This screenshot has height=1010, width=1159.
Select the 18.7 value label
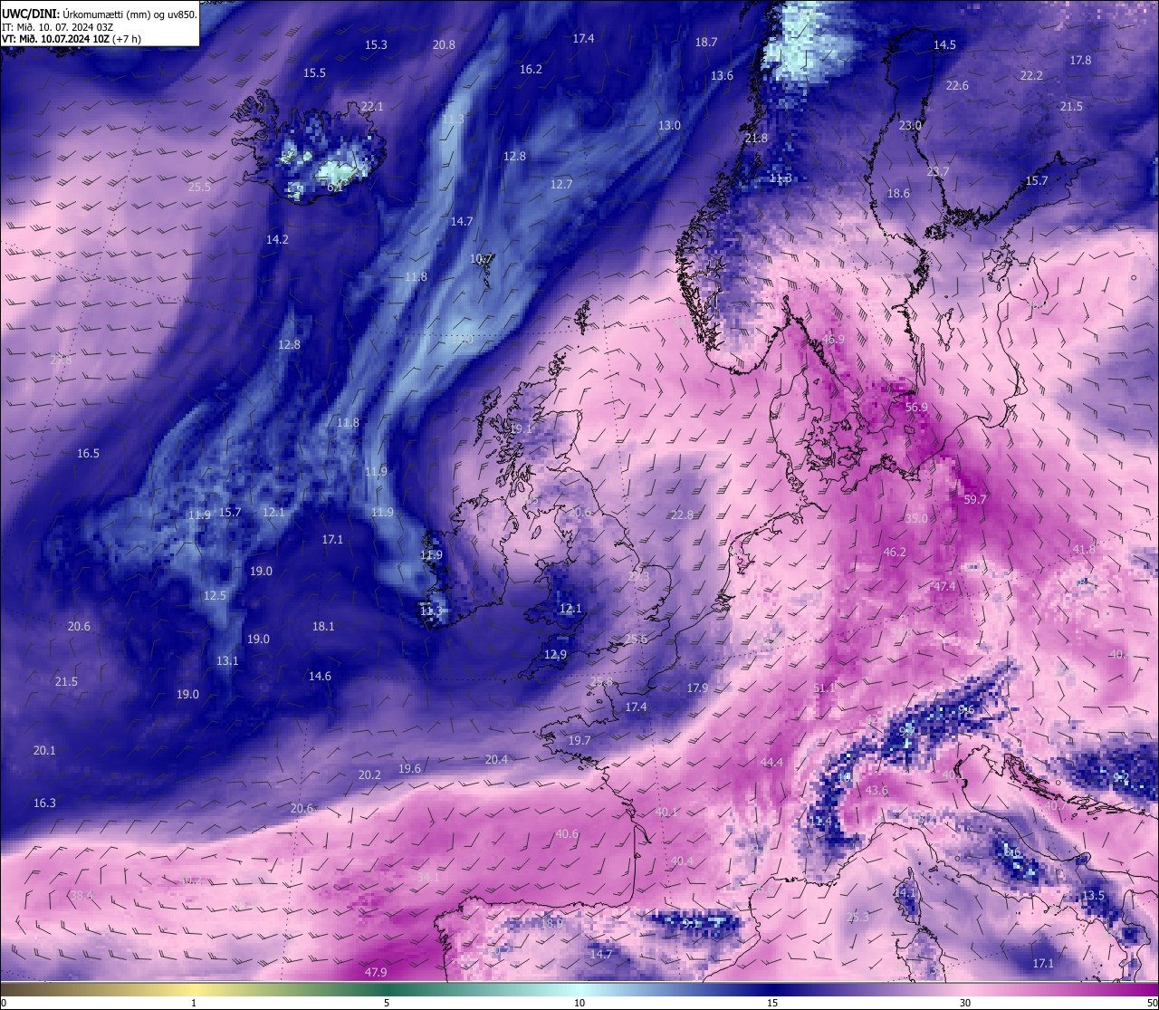click(706, 43)
